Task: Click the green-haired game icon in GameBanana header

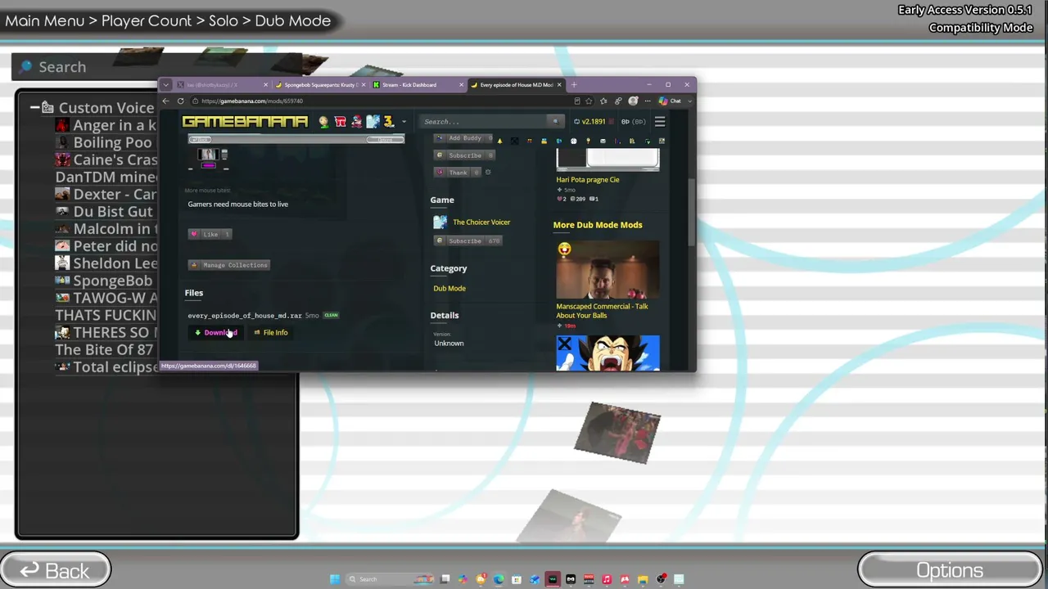Action: tap(324, 122)
